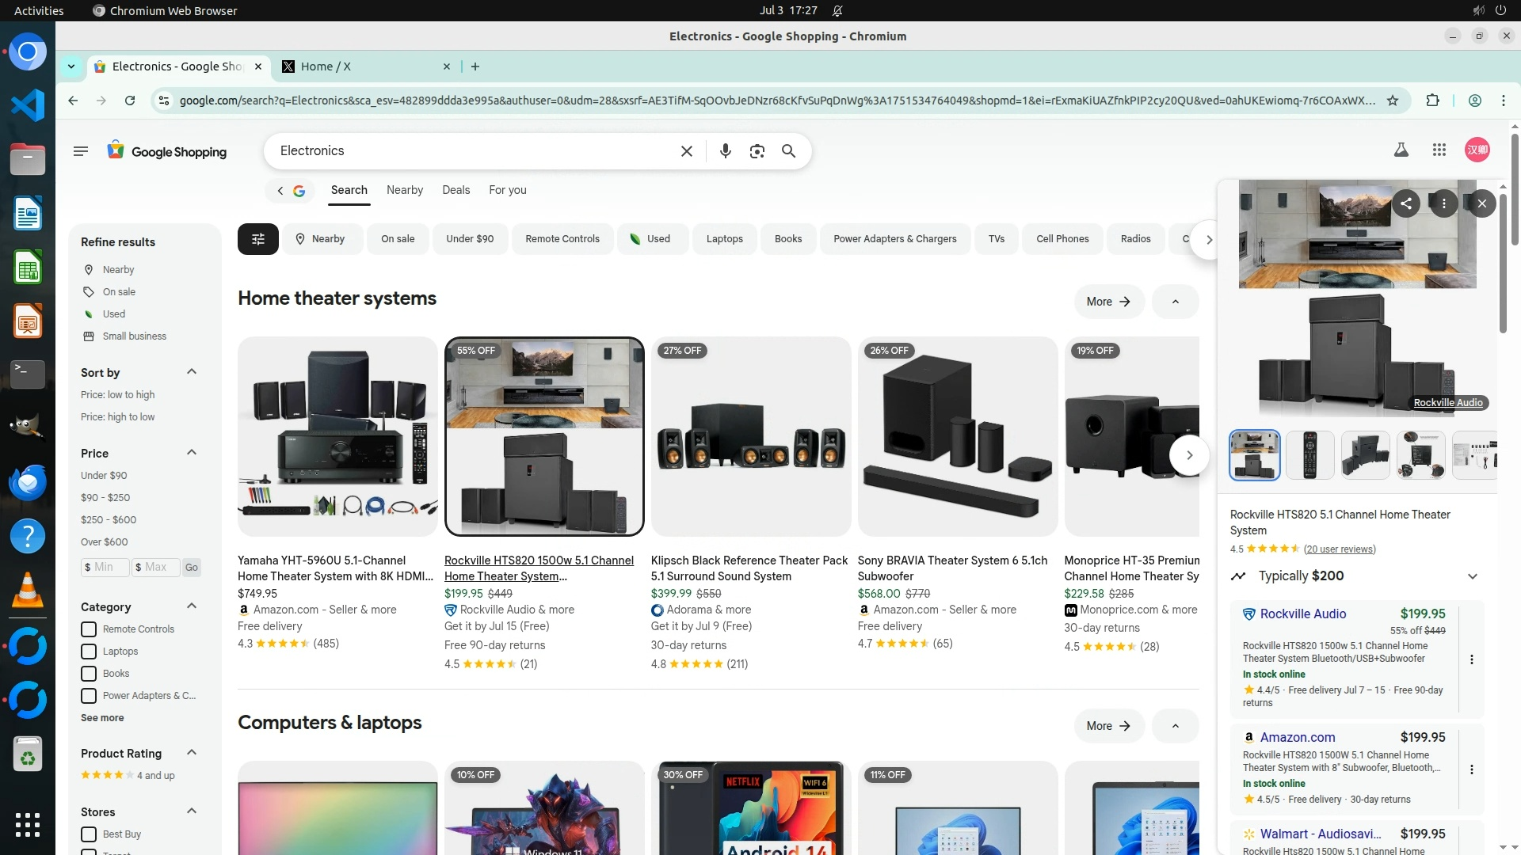Collapse the Sort by section
This screenshot has width=1521, height=855.
click(x=191, y=372)
